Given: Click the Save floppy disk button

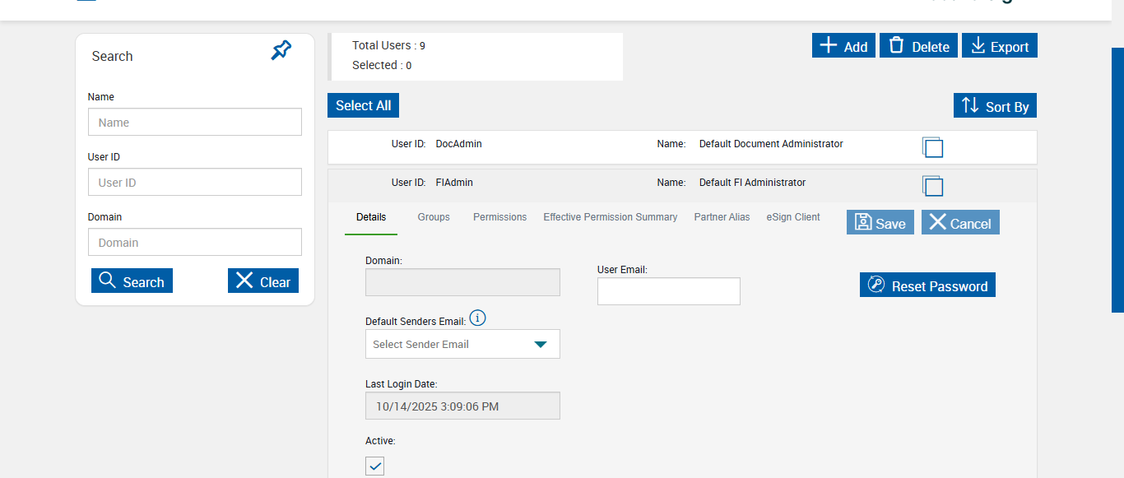Looking at the screenshot, I should click(x=880, y=223).
